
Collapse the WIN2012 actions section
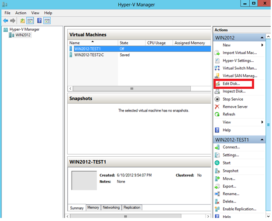262,38
